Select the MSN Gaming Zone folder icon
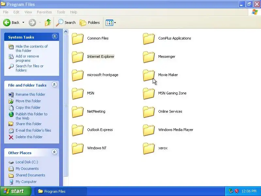Image resolution: width=261 pixels, height=196 pixels. coord(149,94)
